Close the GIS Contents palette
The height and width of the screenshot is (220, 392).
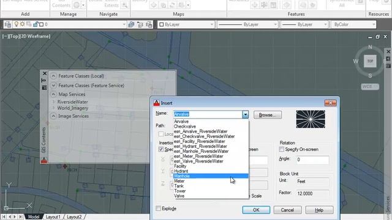(45, 73)
